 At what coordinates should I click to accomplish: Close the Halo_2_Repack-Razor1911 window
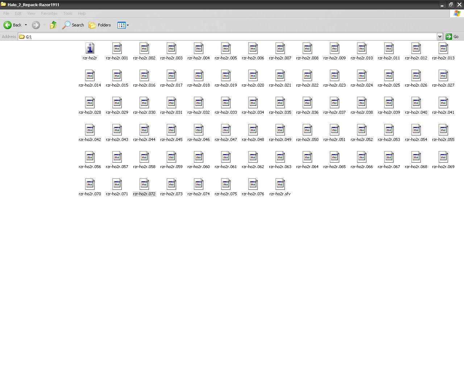point(459,5)
